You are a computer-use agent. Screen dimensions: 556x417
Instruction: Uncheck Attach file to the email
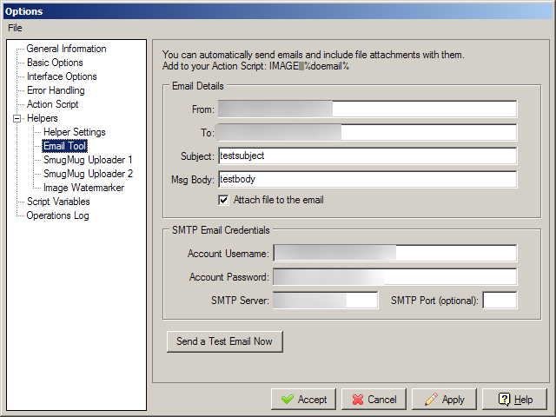(223, 200)
